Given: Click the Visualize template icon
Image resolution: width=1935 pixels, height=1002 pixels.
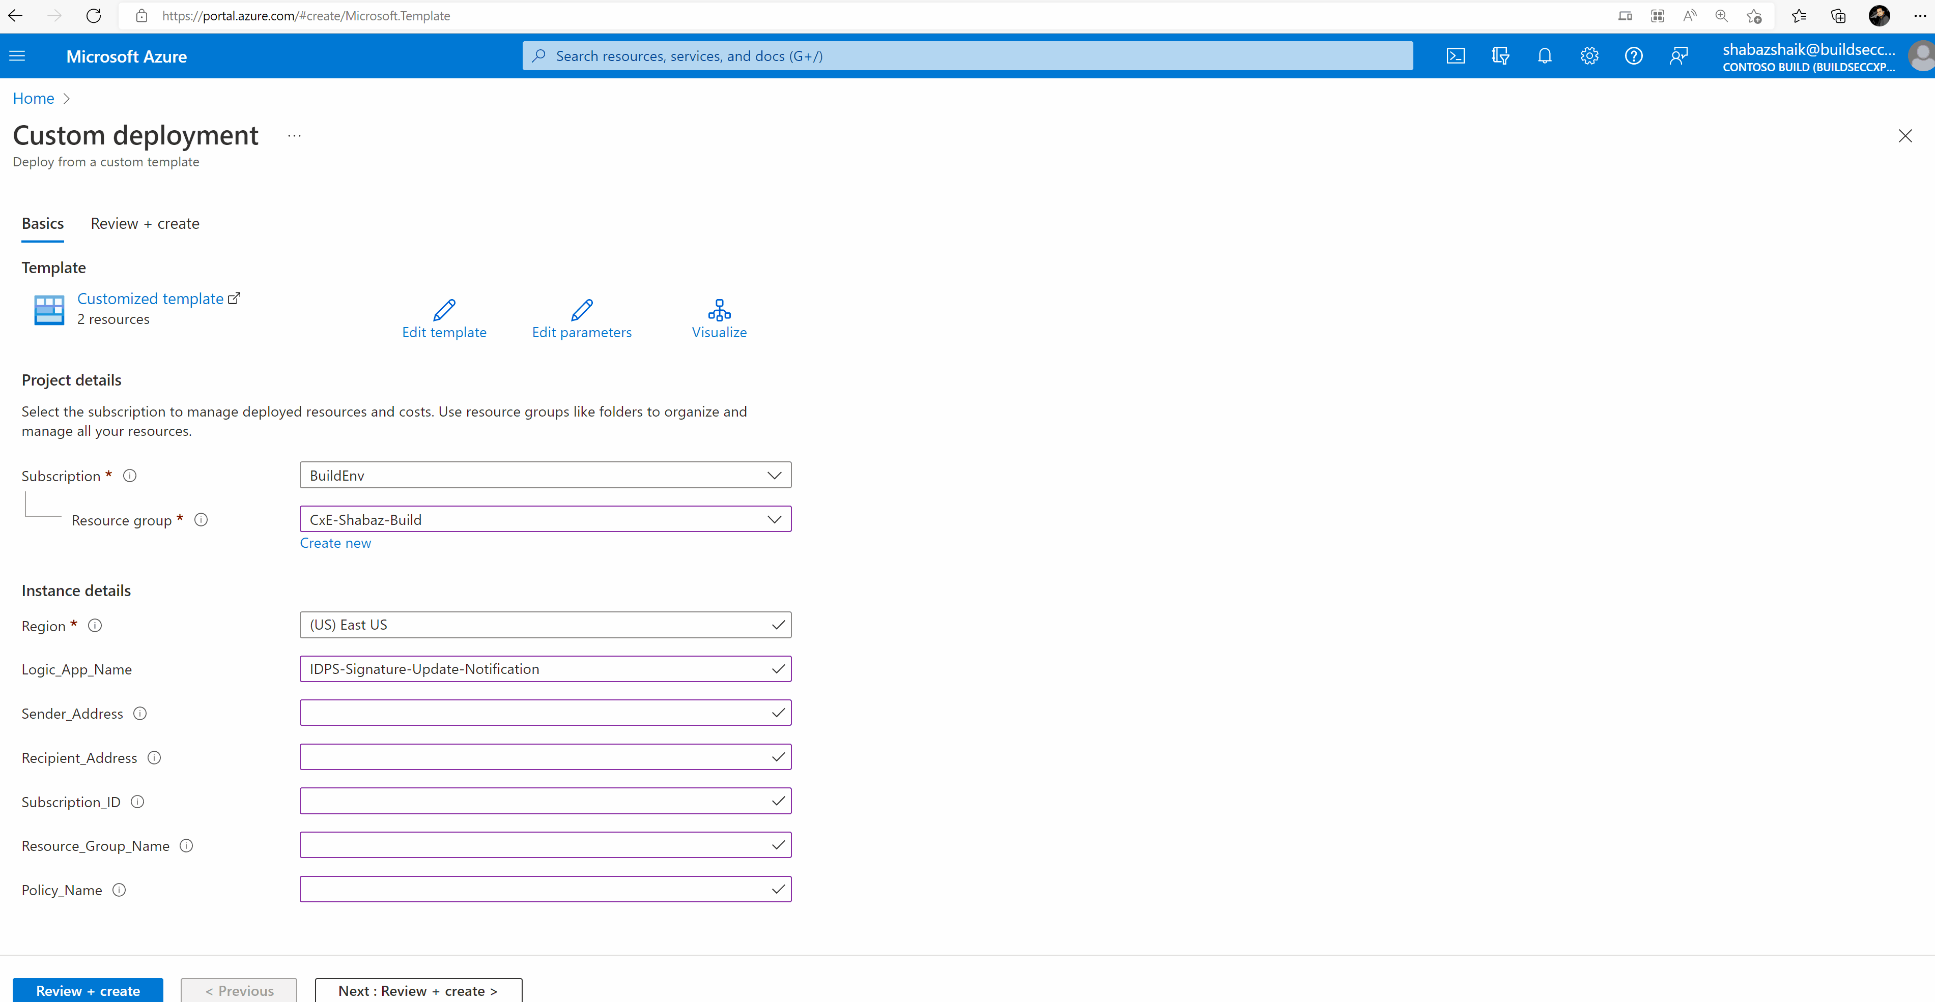Looking at the screenshot, I should click(719, 310).
